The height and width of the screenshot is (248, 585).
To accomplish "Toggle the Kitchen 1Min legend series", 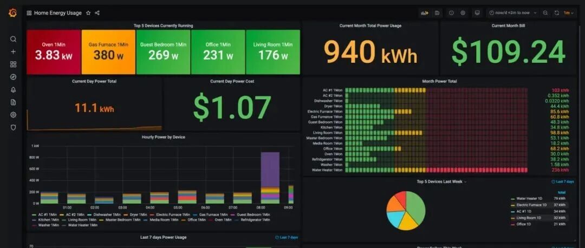I will tap(45, 220).
